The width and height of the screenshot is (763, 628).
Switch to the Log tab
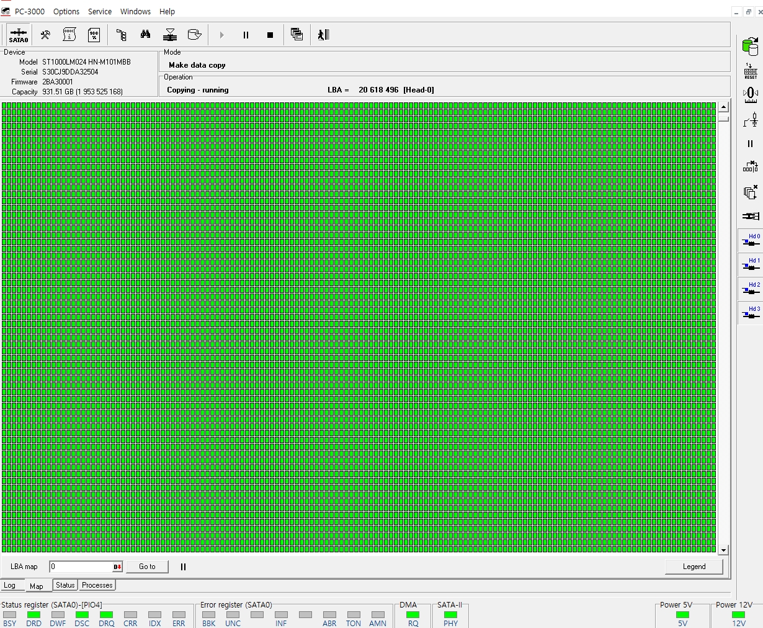click(x=10, y=585)
